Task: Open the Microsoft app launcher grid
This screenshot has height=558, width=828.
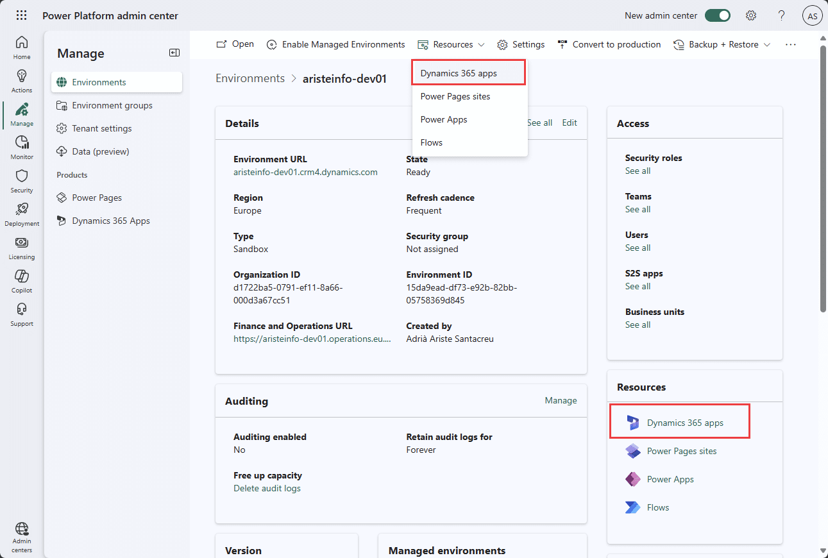Action: click(x=21, y=15)
